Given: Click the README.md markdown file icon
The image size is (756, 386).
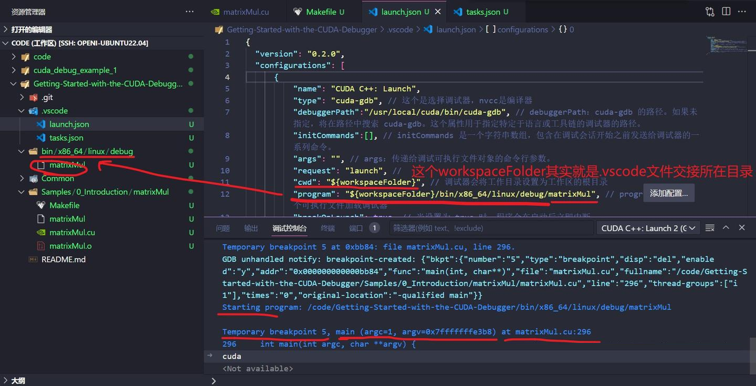Looking at the screenshot, I should click(34, 259).
